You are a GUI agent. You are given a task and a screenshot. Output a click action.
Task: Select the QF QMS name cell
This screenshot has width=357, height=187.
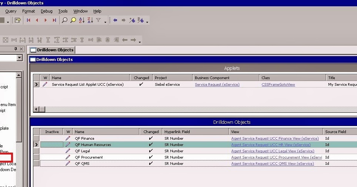[106, 163]
